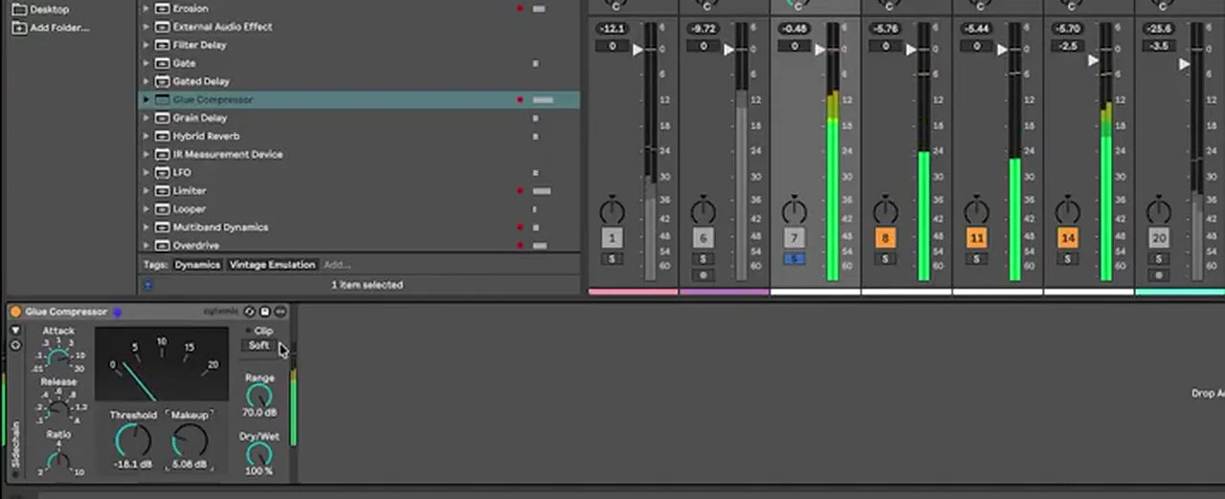
Task: Toggle track 6 activator button
Action: pyautogui.click(x=703, y=237)
